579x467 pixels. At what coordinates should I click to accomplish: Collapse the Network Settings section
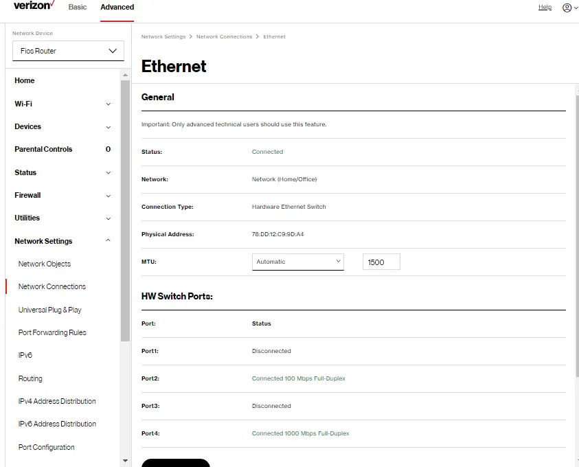107,241
